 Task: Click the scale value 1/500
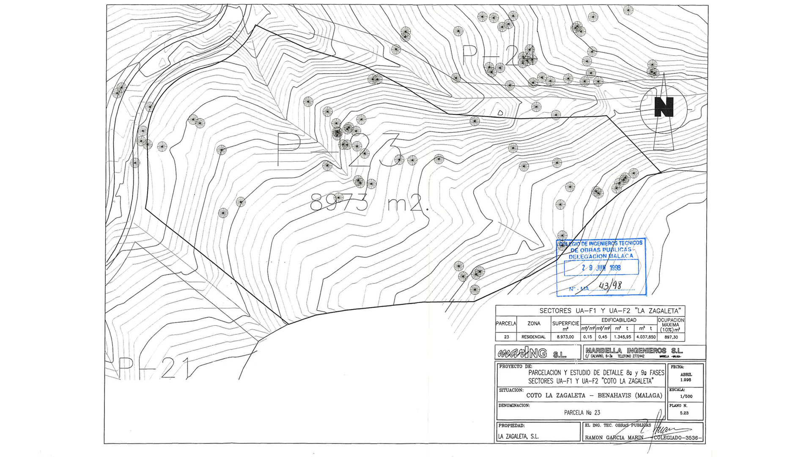click(x=686, y=396)
